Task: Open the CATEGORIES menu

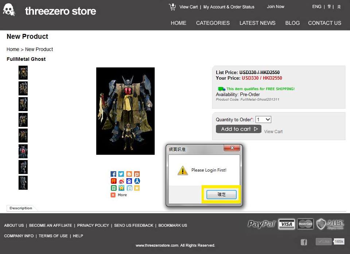Action: 213,23
